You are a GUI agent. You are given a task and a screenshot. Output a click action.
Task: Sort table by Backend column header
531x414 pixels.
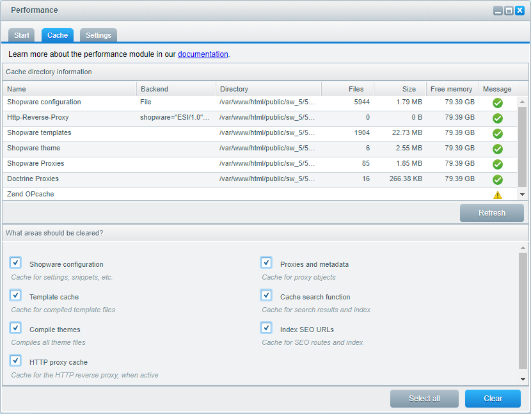176,89
